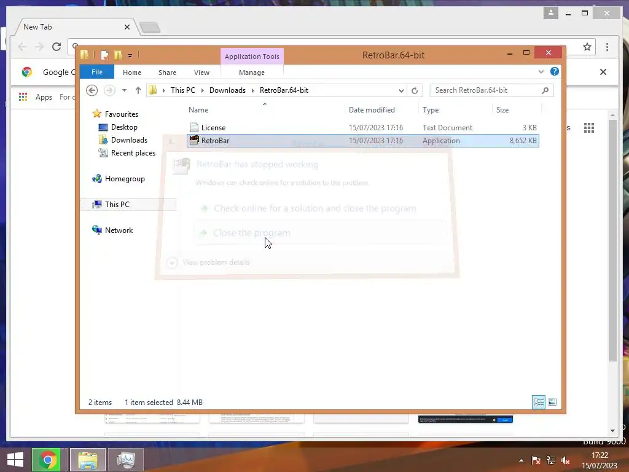This screenshot has height=472, width=629.
Task: Click the Chrome user profile button
Action: click(x=551, y=13)
